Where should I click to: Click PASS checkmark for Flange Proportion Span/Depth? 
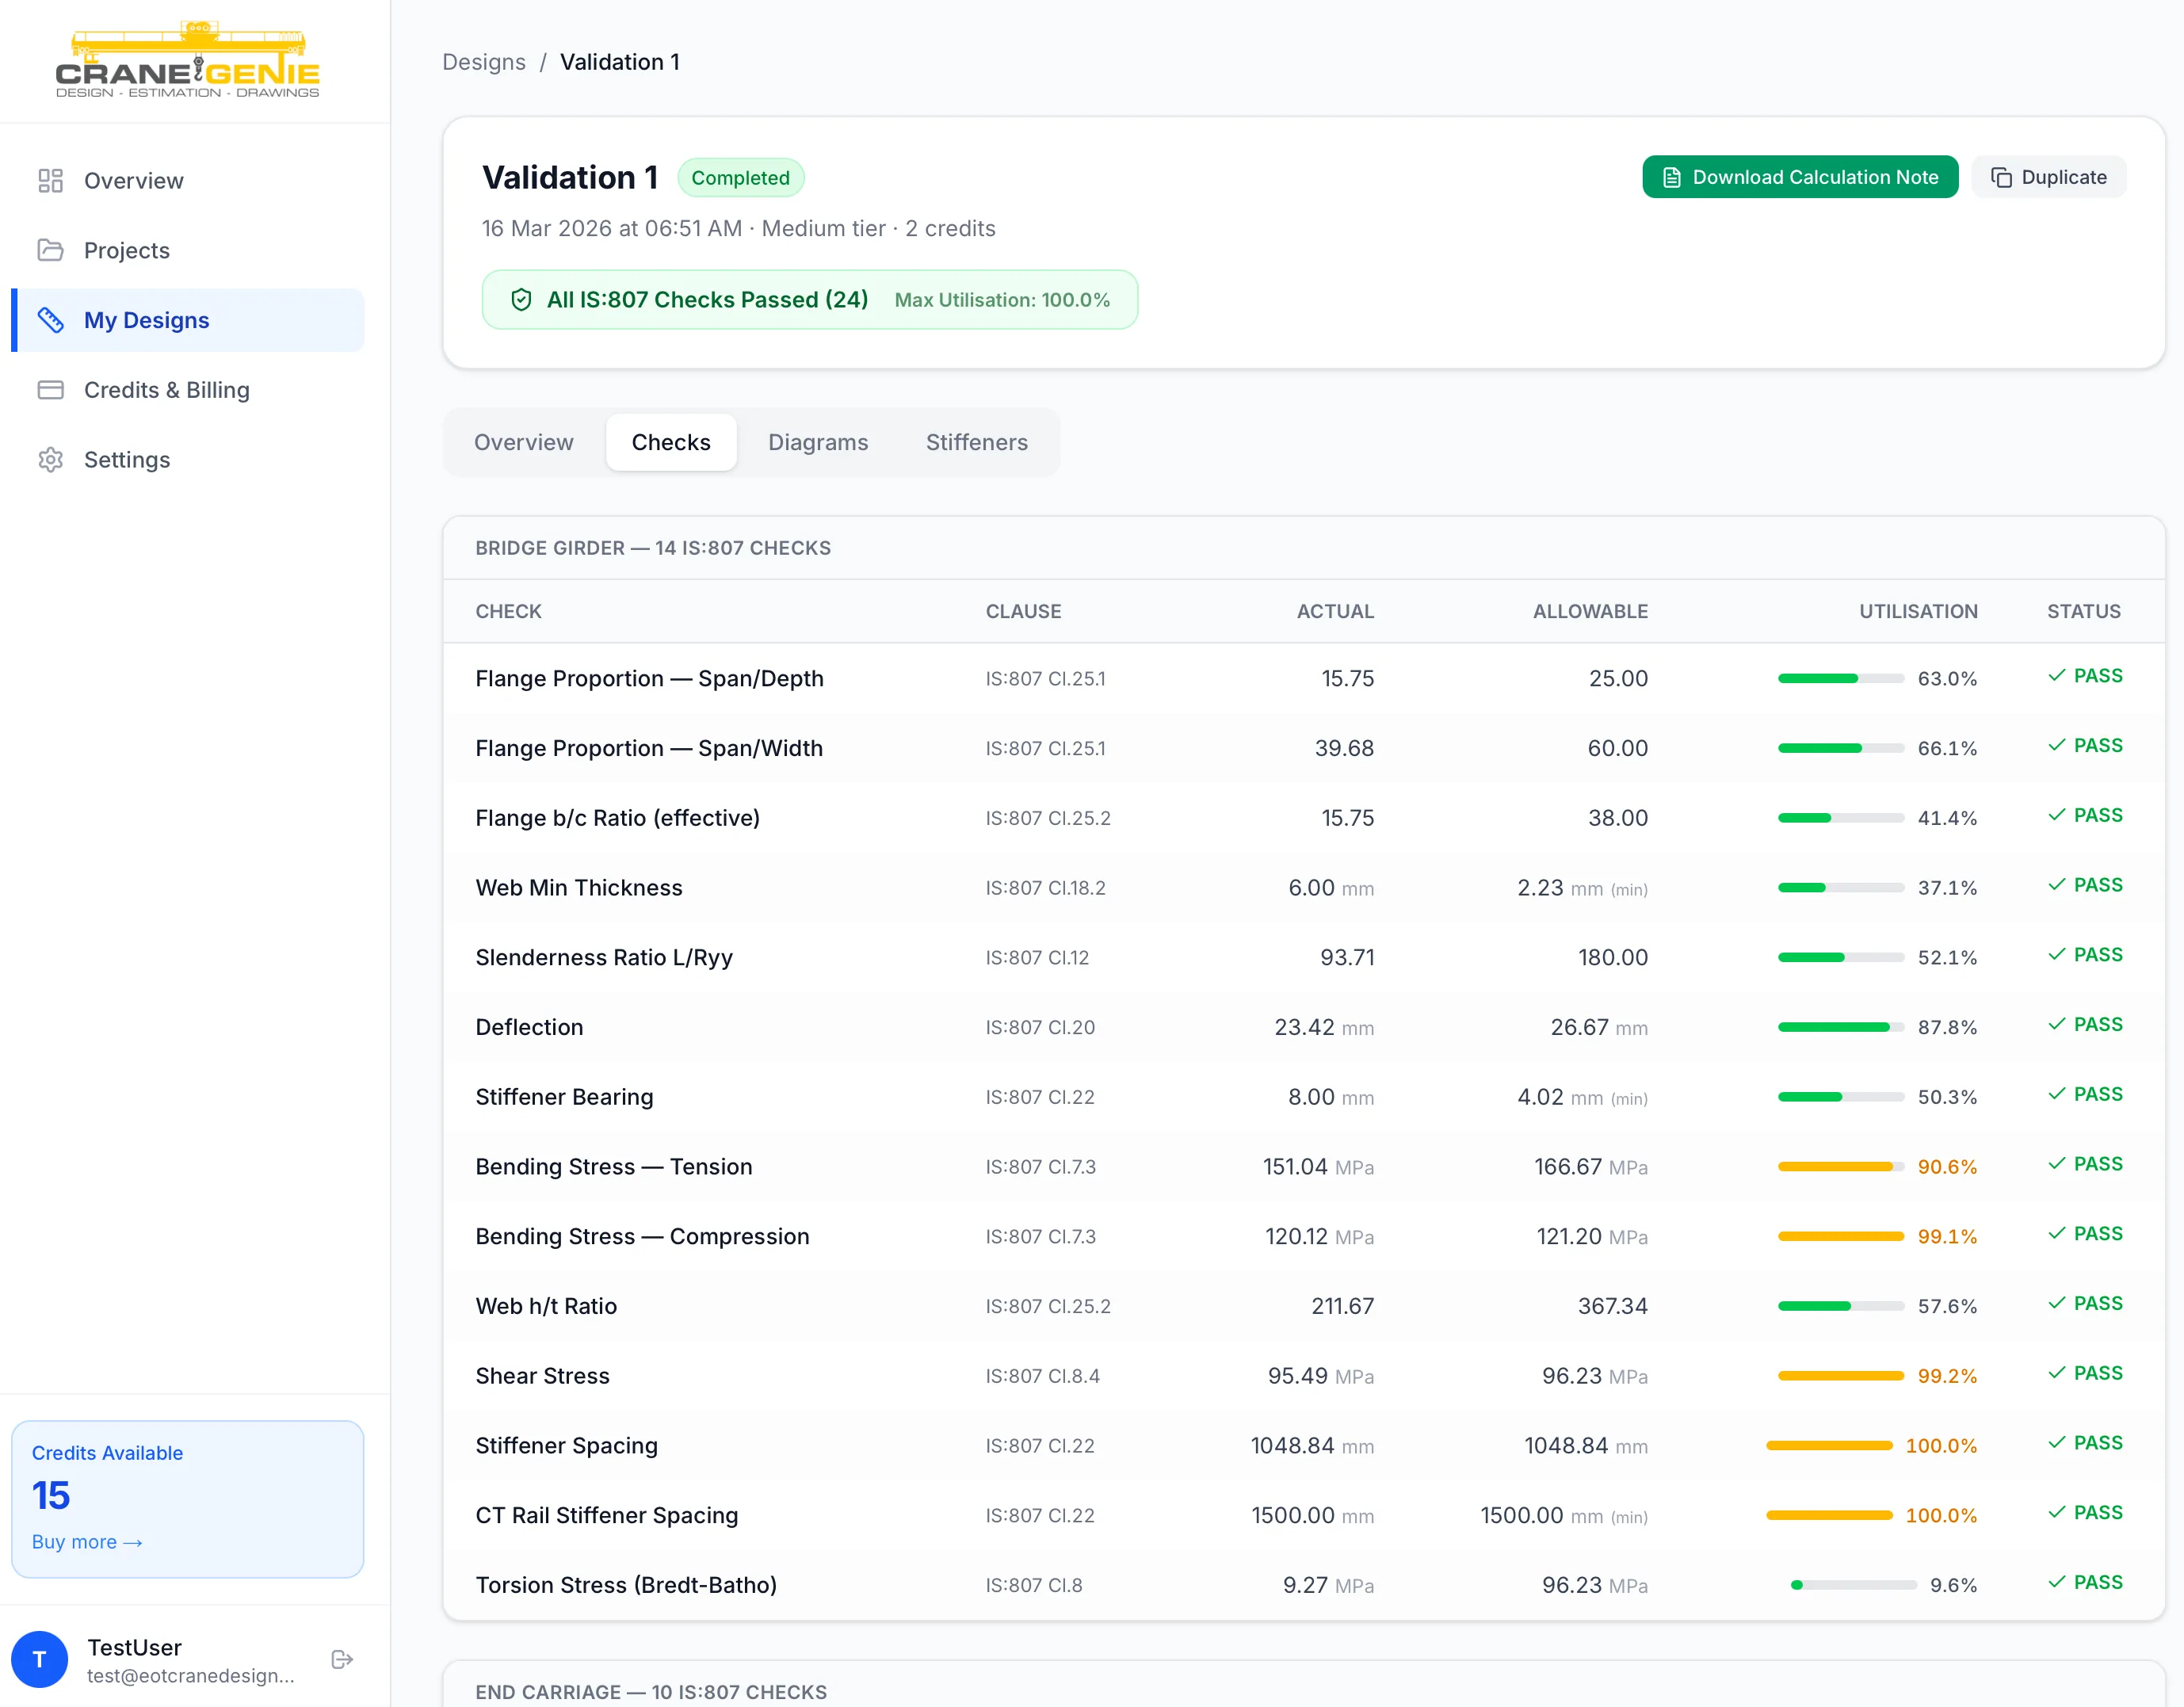[2057, 676]
